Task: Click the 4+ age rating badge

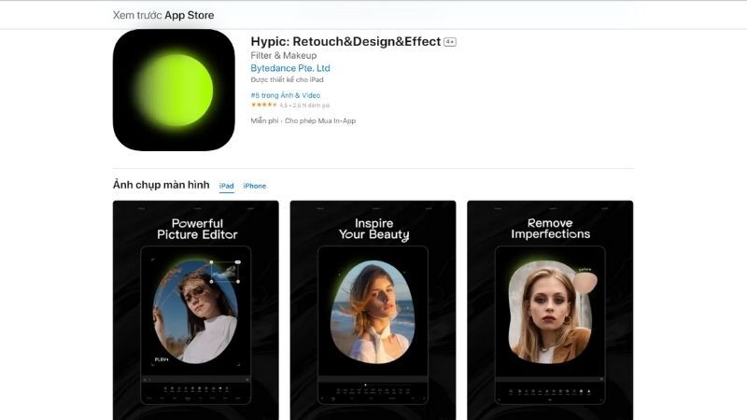Action: pyautogui.click(x=450, y=42)
